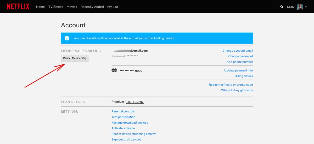
Task: Click the MasterCard card icon
Action: [114, 70]
